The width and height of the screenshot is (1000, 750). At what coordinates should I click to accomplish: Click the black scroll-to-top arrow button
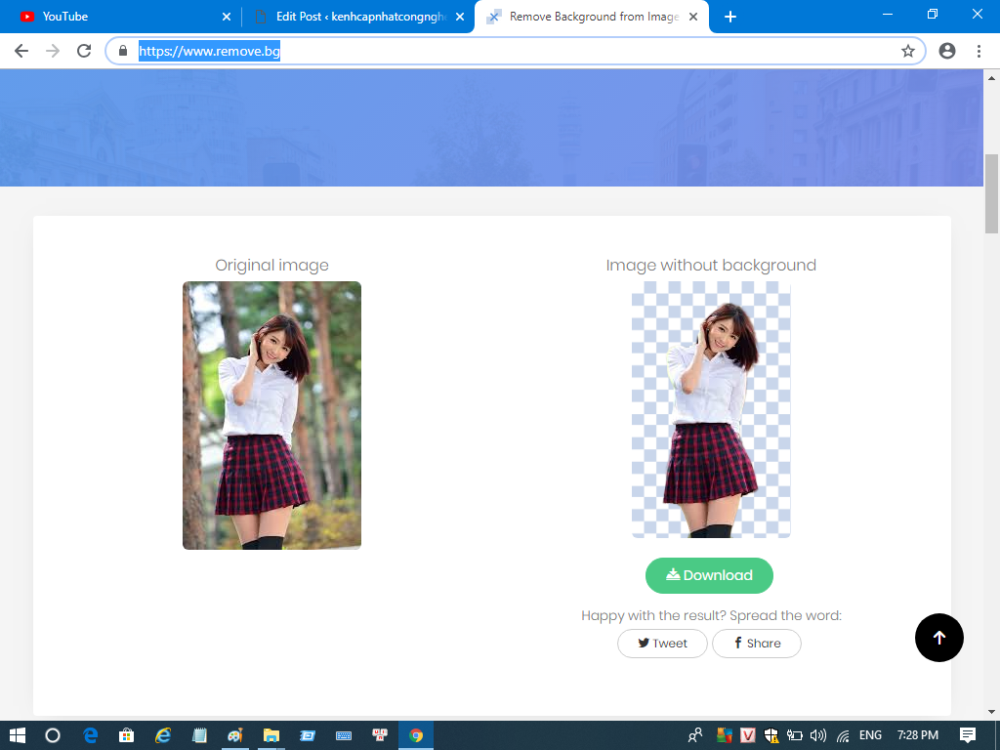(938, 638)
